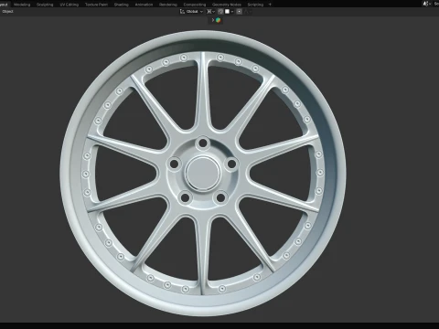Viewport: 439px width, 329px height.
Task: Open the UV Editing workspace tab
Action: point(70,5)
